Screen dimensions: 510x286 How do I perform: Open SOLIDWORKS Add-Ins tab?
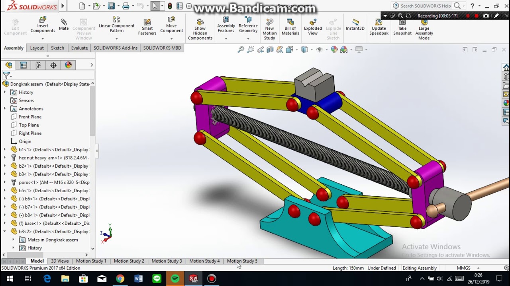point(116,48)
